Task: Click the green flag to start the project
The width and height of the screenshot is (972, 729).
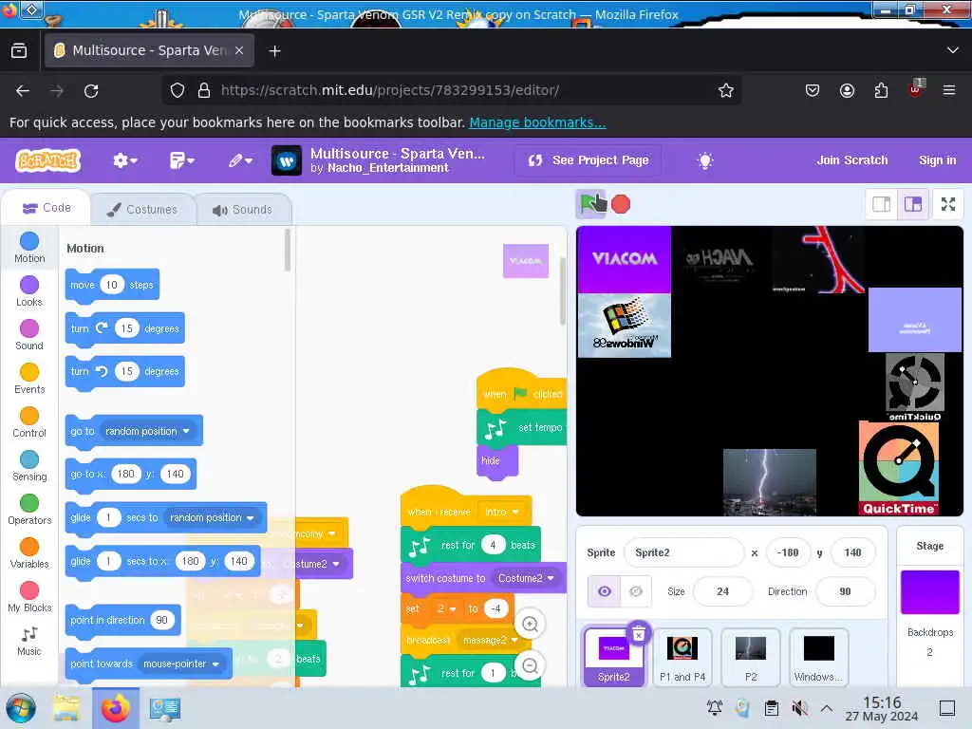Action: [590, 204]
